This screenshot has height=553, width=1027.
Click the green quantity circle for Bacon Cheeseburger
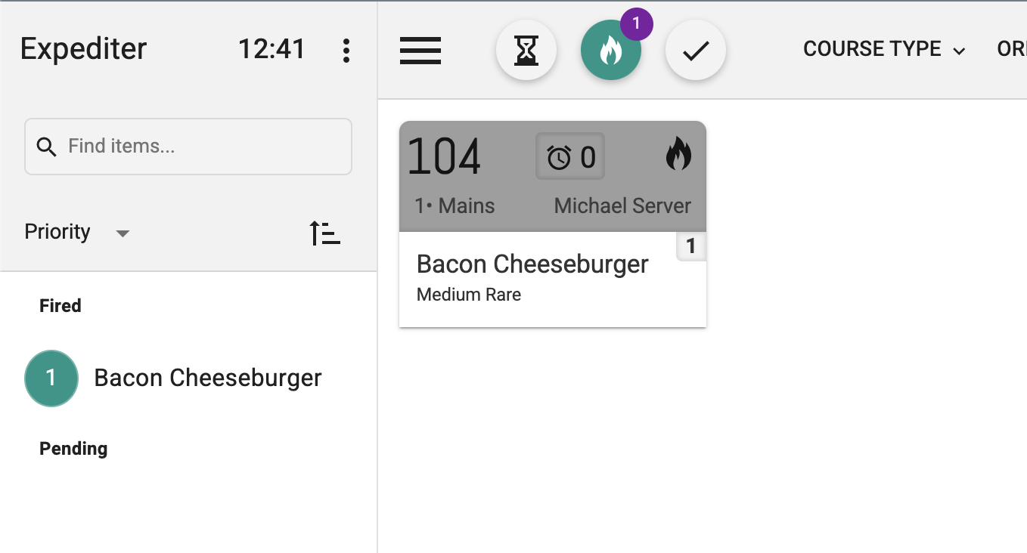(51, 378)
